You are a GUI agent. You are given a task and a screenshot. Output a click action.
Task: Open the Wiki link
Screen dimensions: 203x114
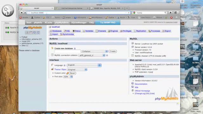136,87
